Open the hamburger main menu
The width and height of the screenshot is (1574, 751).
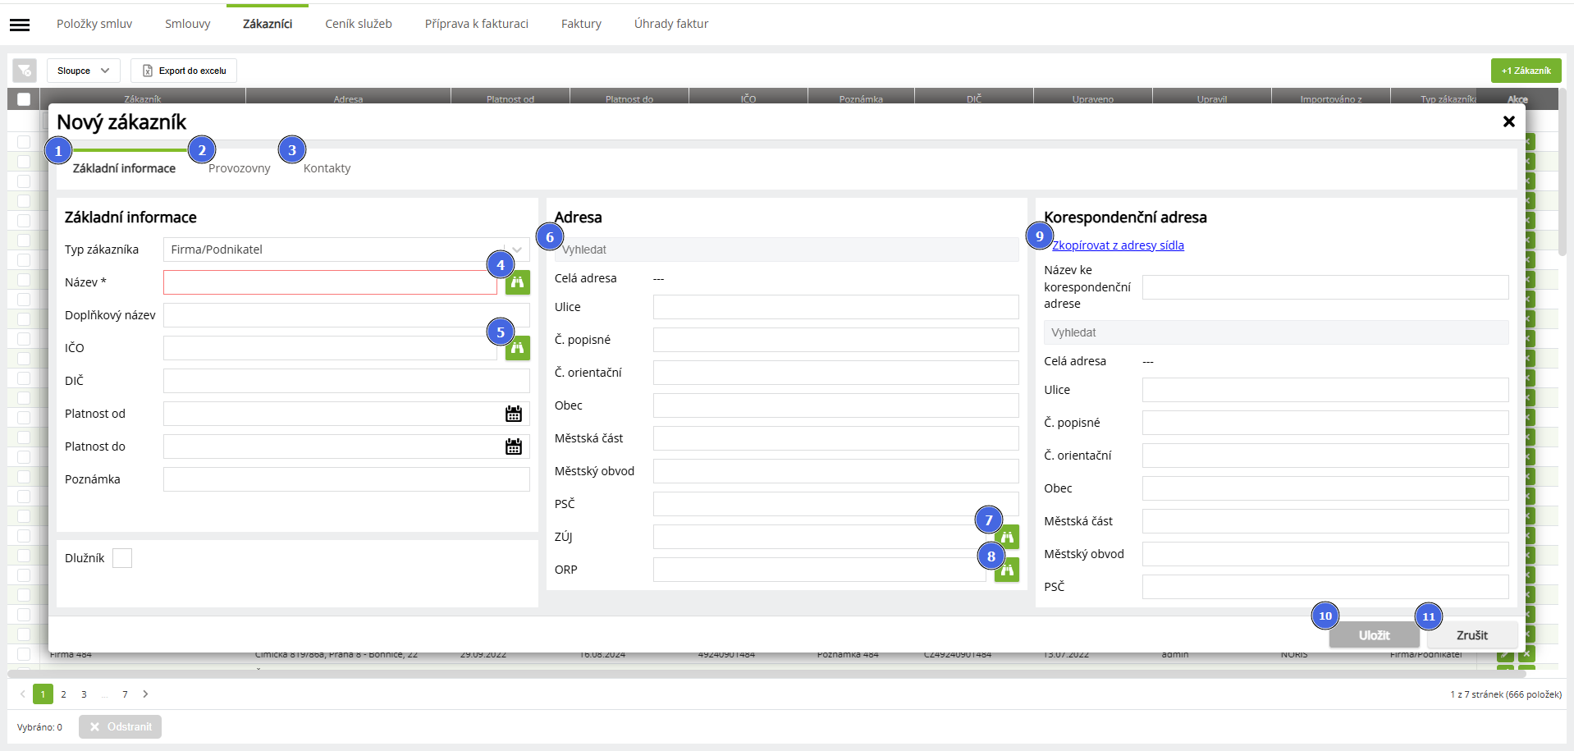tap(20, 25)
